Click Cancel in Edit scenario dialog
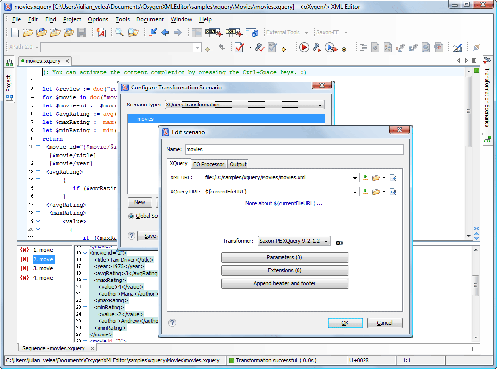 pyautogui.click(x=385, y=323)
